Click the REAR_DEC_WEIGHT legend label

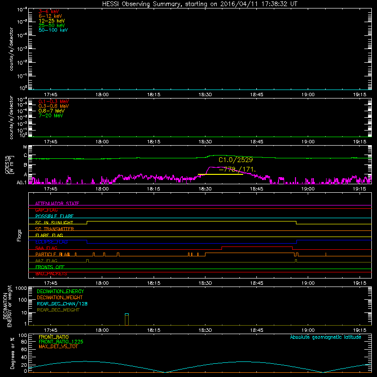pos(58,310)
